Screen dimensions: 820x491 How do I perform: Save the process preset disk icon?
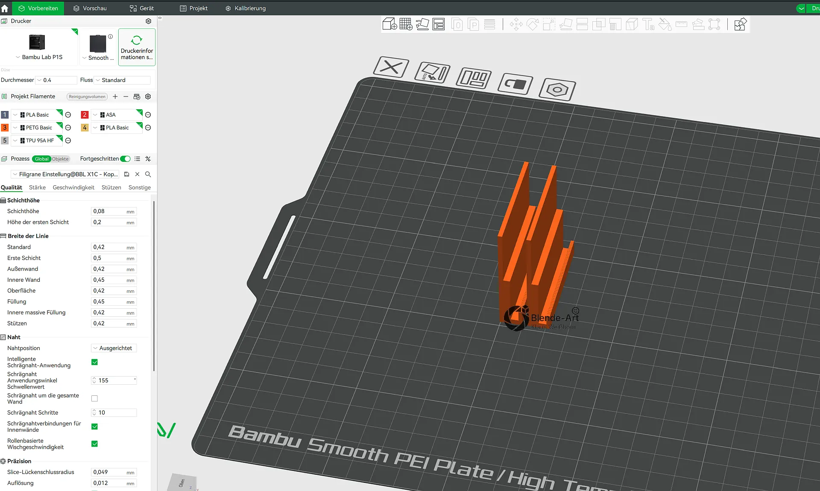126,174
